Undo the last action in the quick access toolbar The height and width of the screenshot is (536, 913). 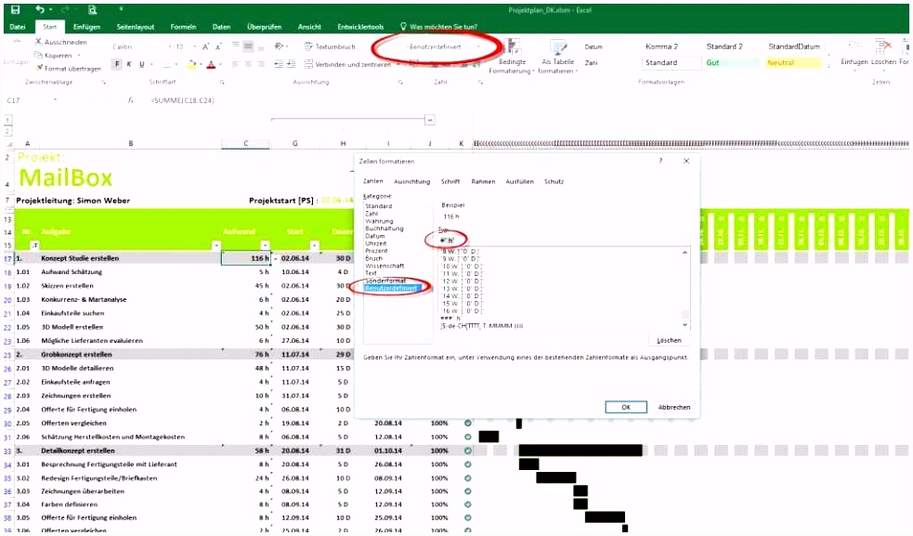coord(40,9)
